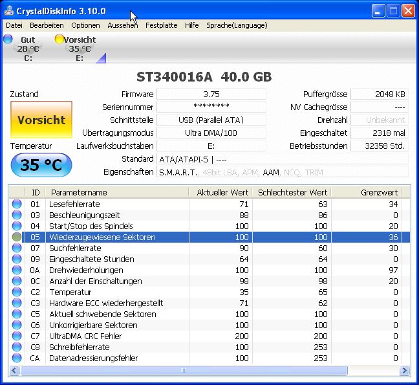
Task: Open the Hilfe menu
Action: [x=192, y=25]
